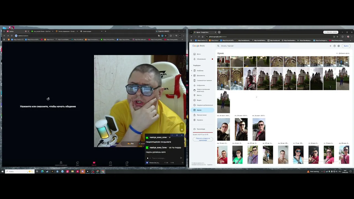Click Добавить фото in the archive header
Viewport: 354px width, 199px height.
343,53
